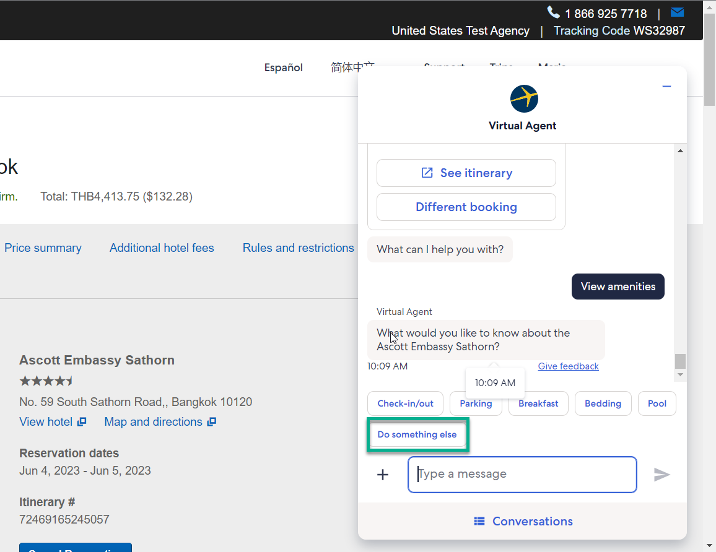Select the Breakfast quick reply
Viewport: 716px width, 552px height.
point(538,403)
